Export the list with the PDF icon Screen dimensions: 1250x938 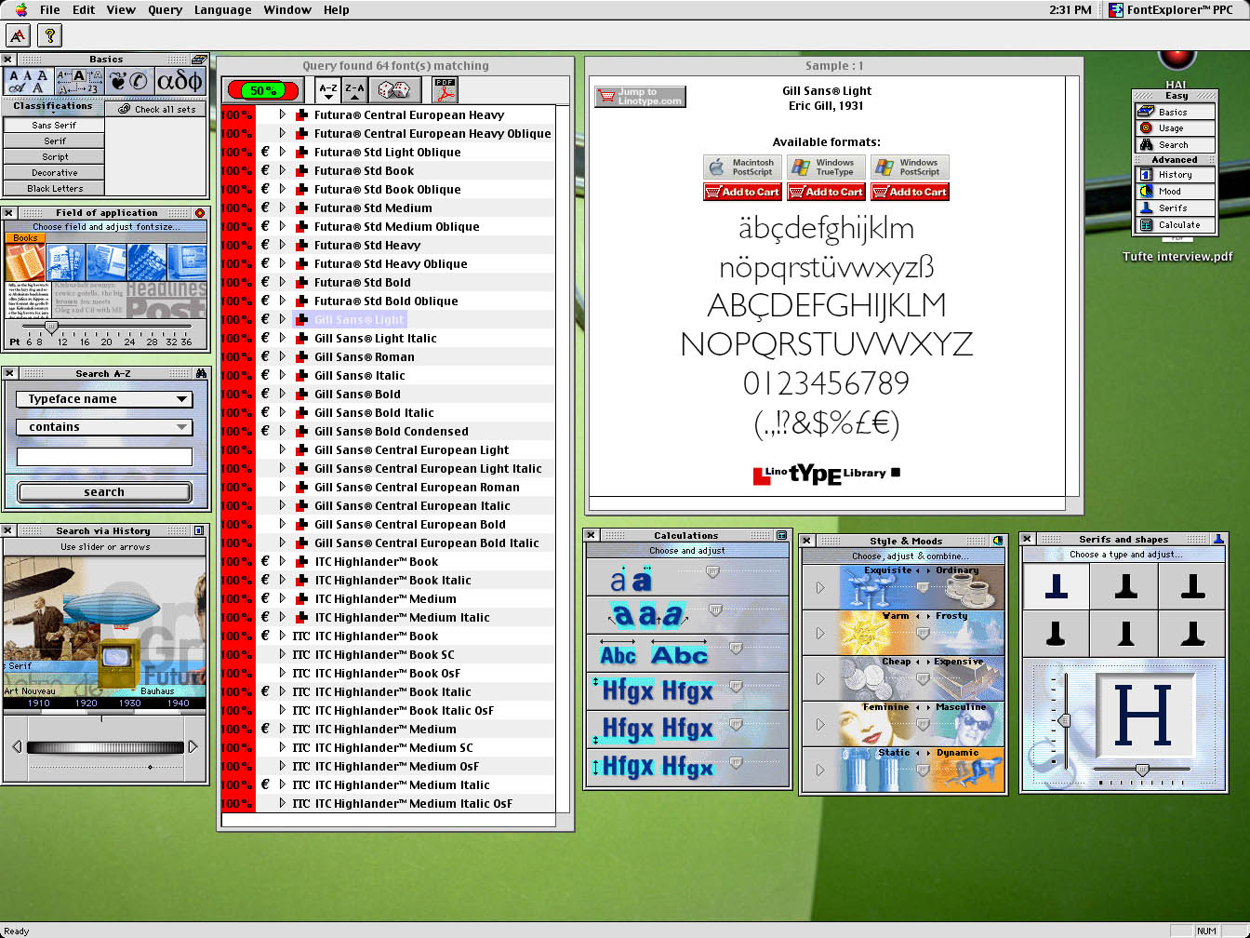pos(445,90)
